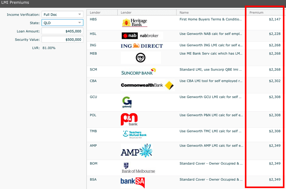Click the Bank of Melbourne logo
Image resolution: width=286 pixels, height=189 pixels.
[x=138, y=168]
